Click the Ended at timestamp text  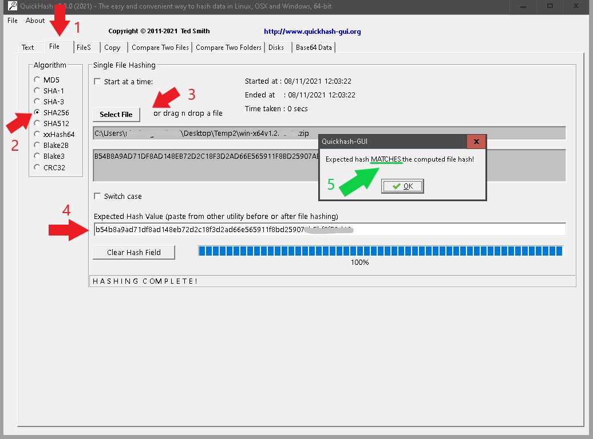[300, 95]
